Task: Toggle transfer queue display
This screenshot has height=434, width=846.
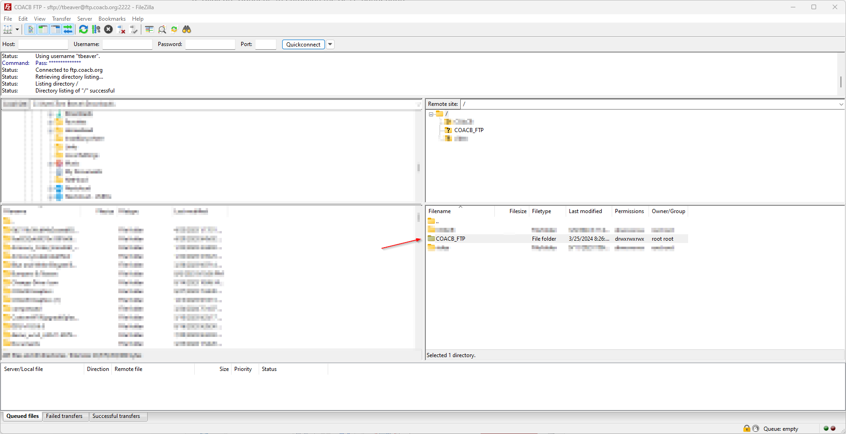Action: (x=68, y=29)
